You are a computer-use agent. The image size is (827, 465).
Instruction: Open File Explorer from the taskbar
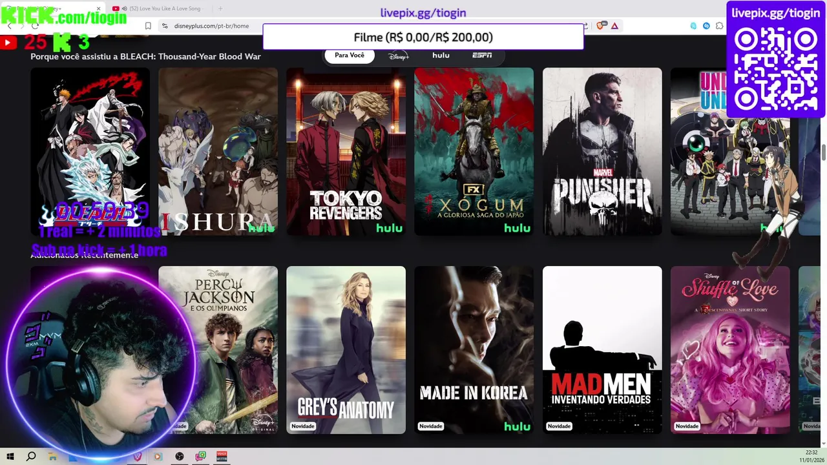52,457
